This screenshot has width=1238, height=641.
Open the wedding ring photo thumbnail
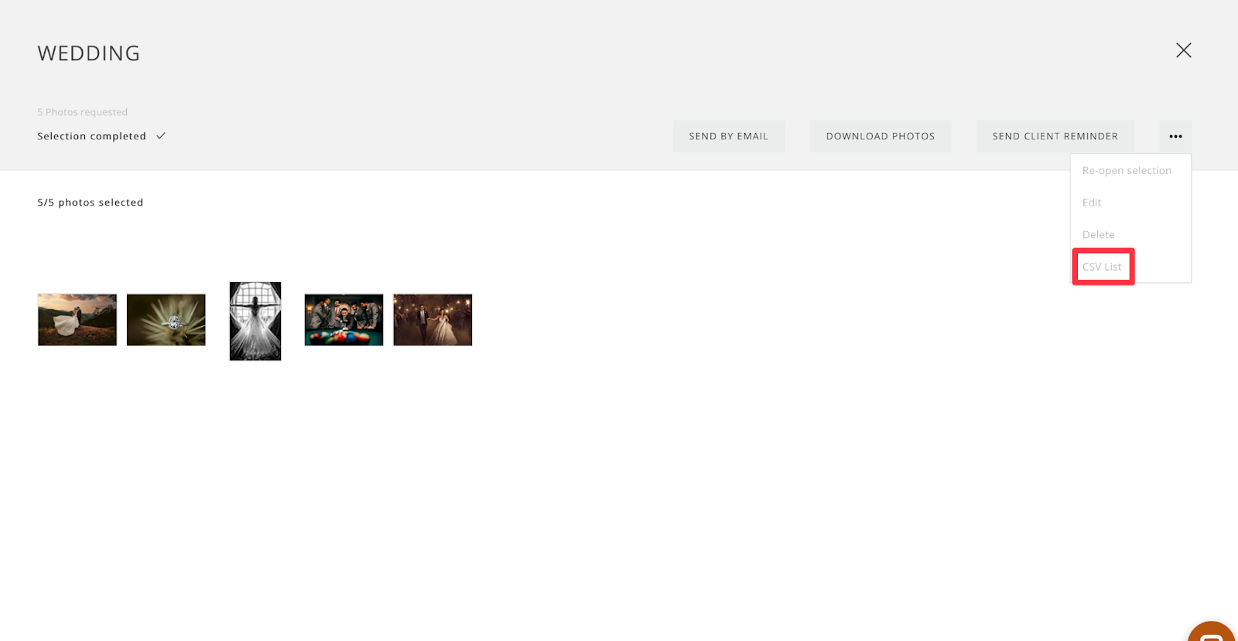click(x=166, y=319)
